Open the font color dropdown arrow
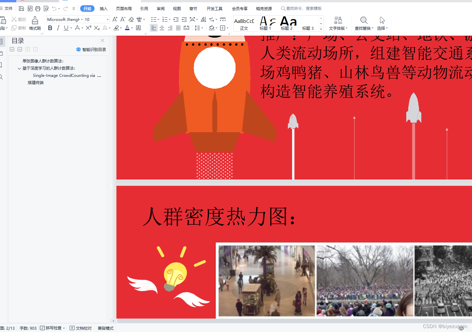 [132, 28]
